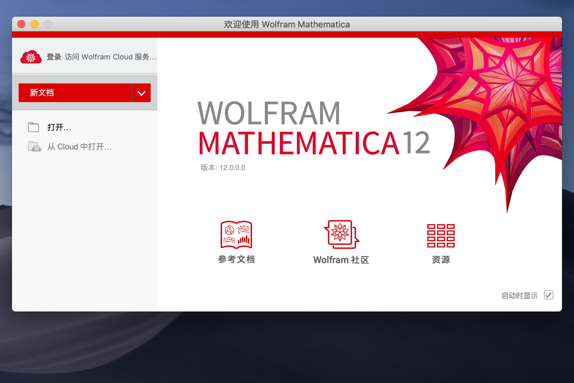Create a new document with 新文档 button
This screenshot has width=574, height=383.
(x=75, y=93)
